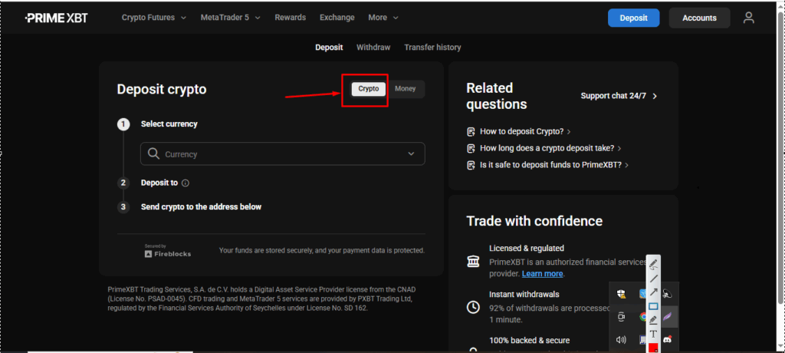Open the Currency selection dropdown
Viewport: 785px width, 353px height.
pyautogui.click(x=282, y=154)
